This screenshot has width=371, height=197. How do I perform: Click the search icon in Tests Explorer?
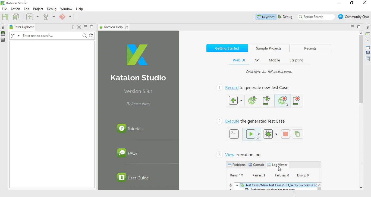pos(85,35)
